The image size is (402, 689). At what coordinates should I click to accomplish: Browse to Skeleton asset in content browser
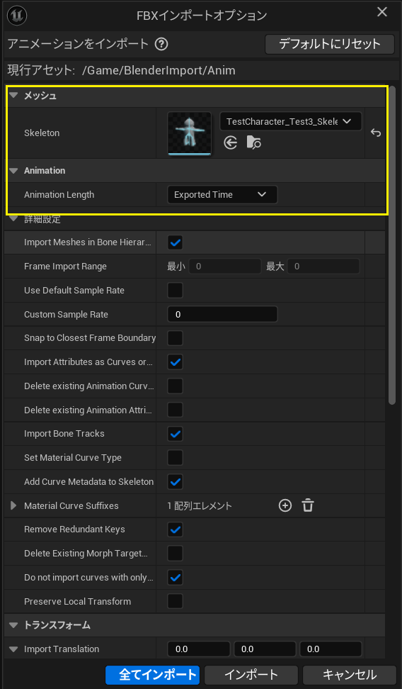tap(254, 142)
